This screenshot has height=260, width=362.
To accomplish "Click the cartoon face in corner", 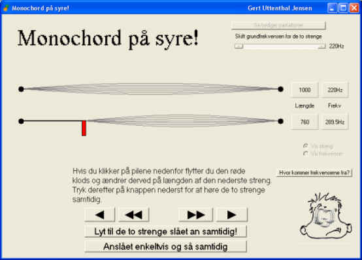I will pyautogui.click(x=326, y=215).
